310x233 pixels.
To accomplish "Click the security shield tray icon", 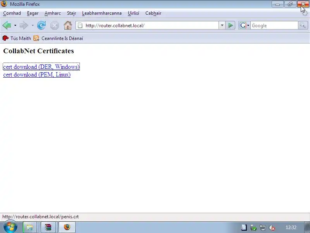I will pyautogui.click(x=253, y=228).
